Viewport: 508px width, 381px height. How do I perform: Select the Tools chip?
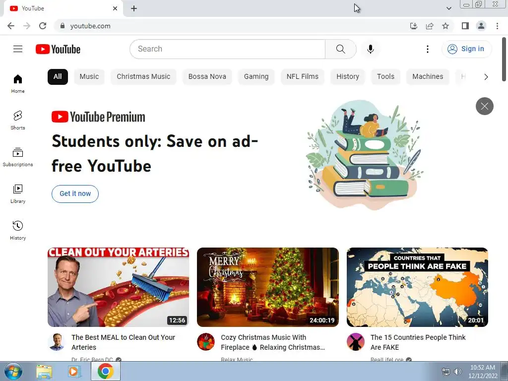pyautogui.click(x=385, y=77)
